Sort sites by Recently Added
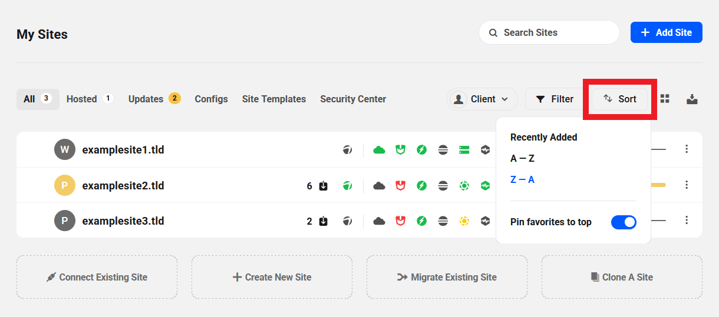The height and width of the screenshot is (317, 719). click(x=543, y=137)
